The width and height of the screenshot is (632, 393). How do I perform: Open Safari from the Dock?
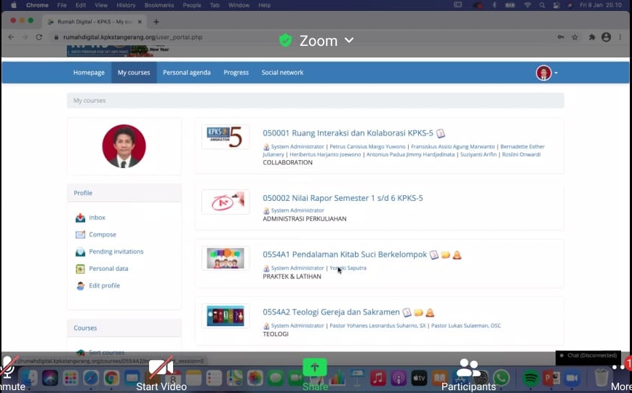coord(91,378)
